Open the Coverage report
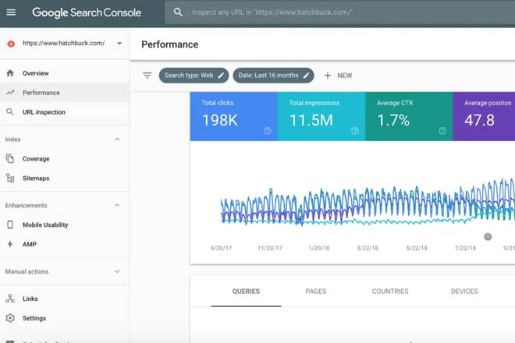The width and height of the screenshot is (515, 343). (x=36, y=159)
